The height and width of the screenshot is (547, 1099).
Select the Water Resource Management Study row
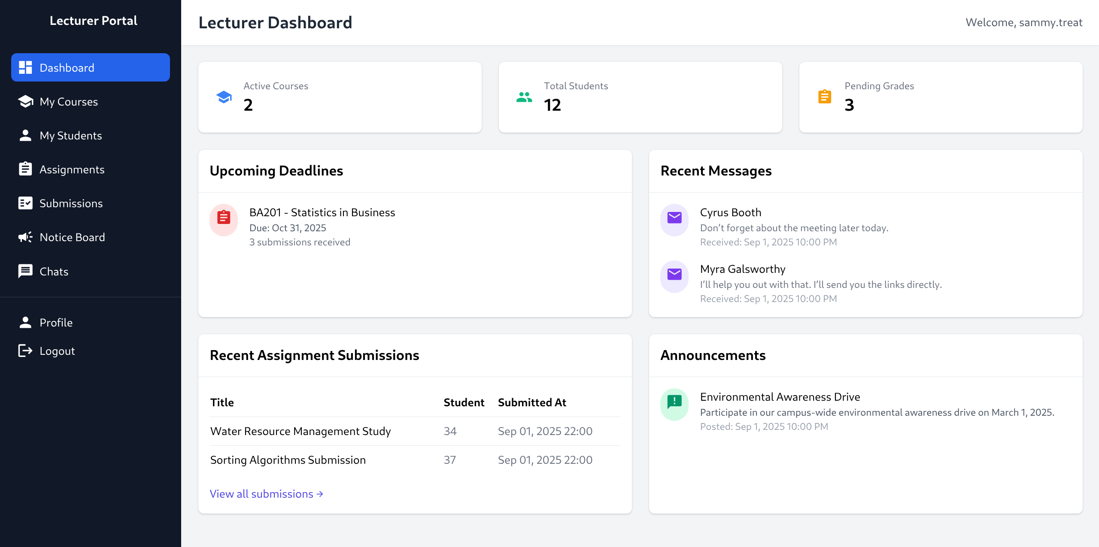tap(301, 431)
